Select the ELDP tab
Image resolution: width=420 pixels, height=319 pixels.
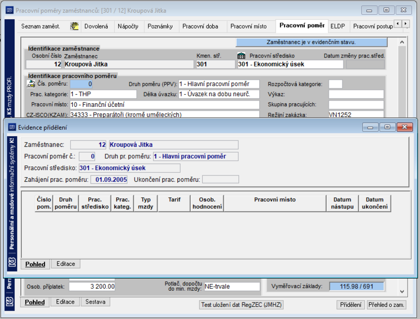click(338, 26)
